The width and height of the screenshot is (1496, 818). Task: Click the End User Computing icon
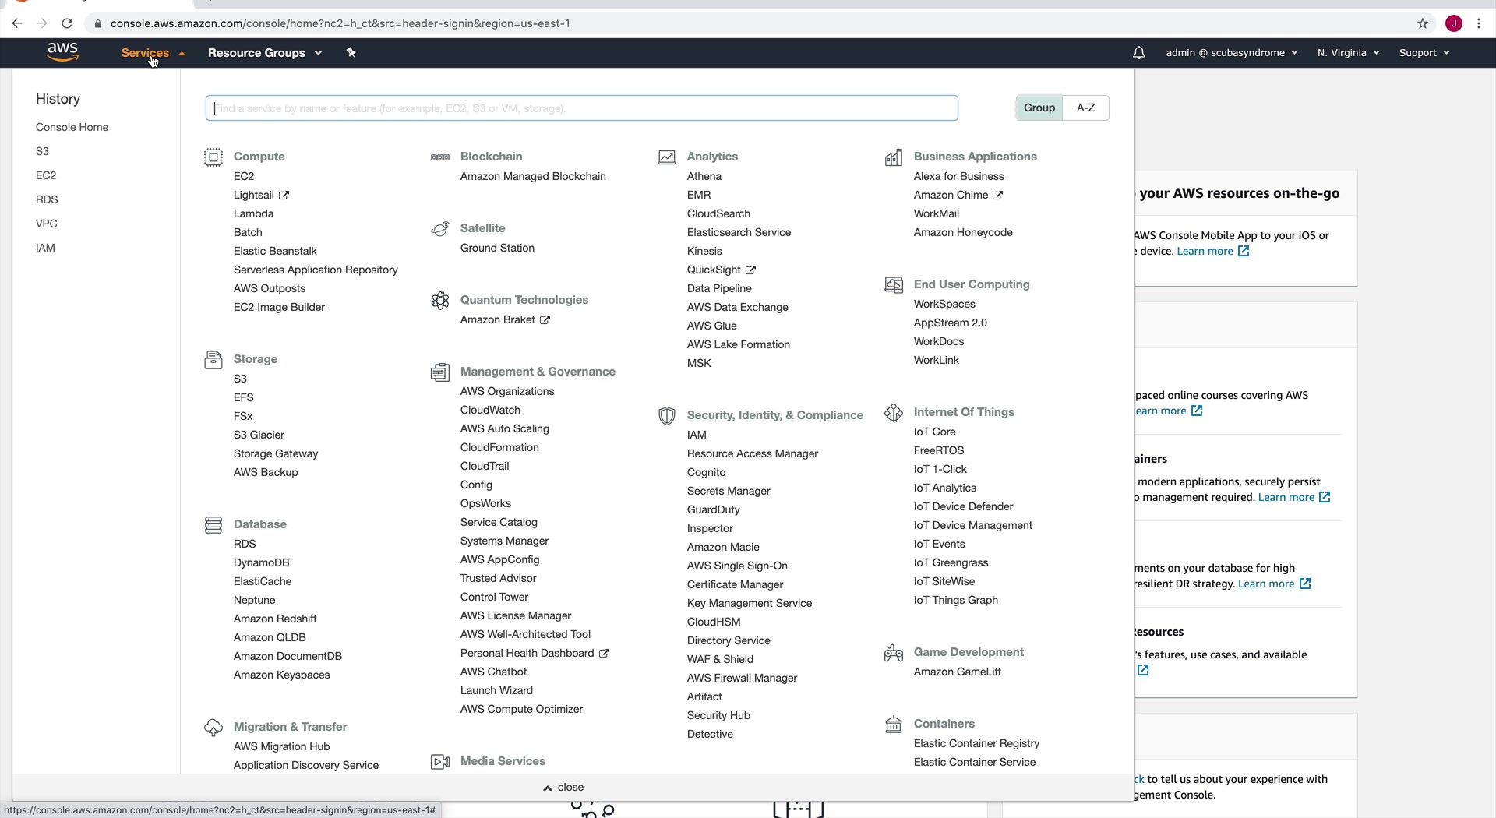click(894, 285)
